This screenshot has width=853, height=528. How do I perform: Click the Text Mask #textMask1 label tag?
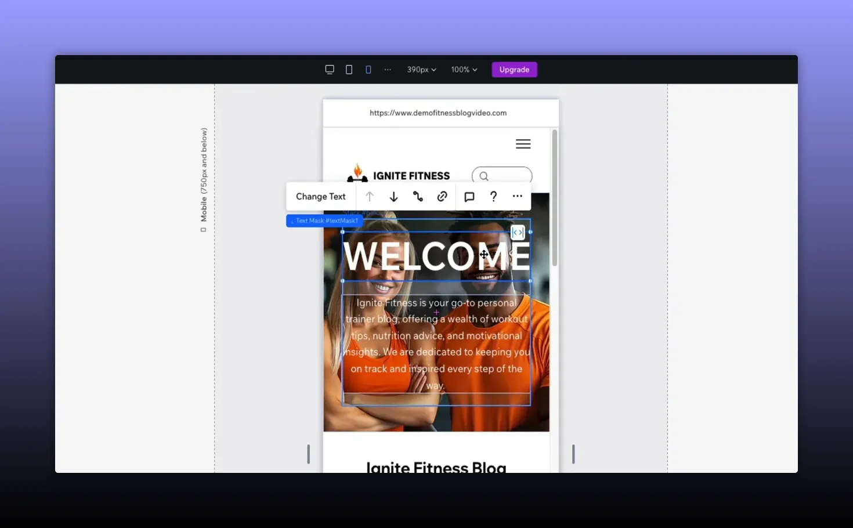tap(324, 220)
